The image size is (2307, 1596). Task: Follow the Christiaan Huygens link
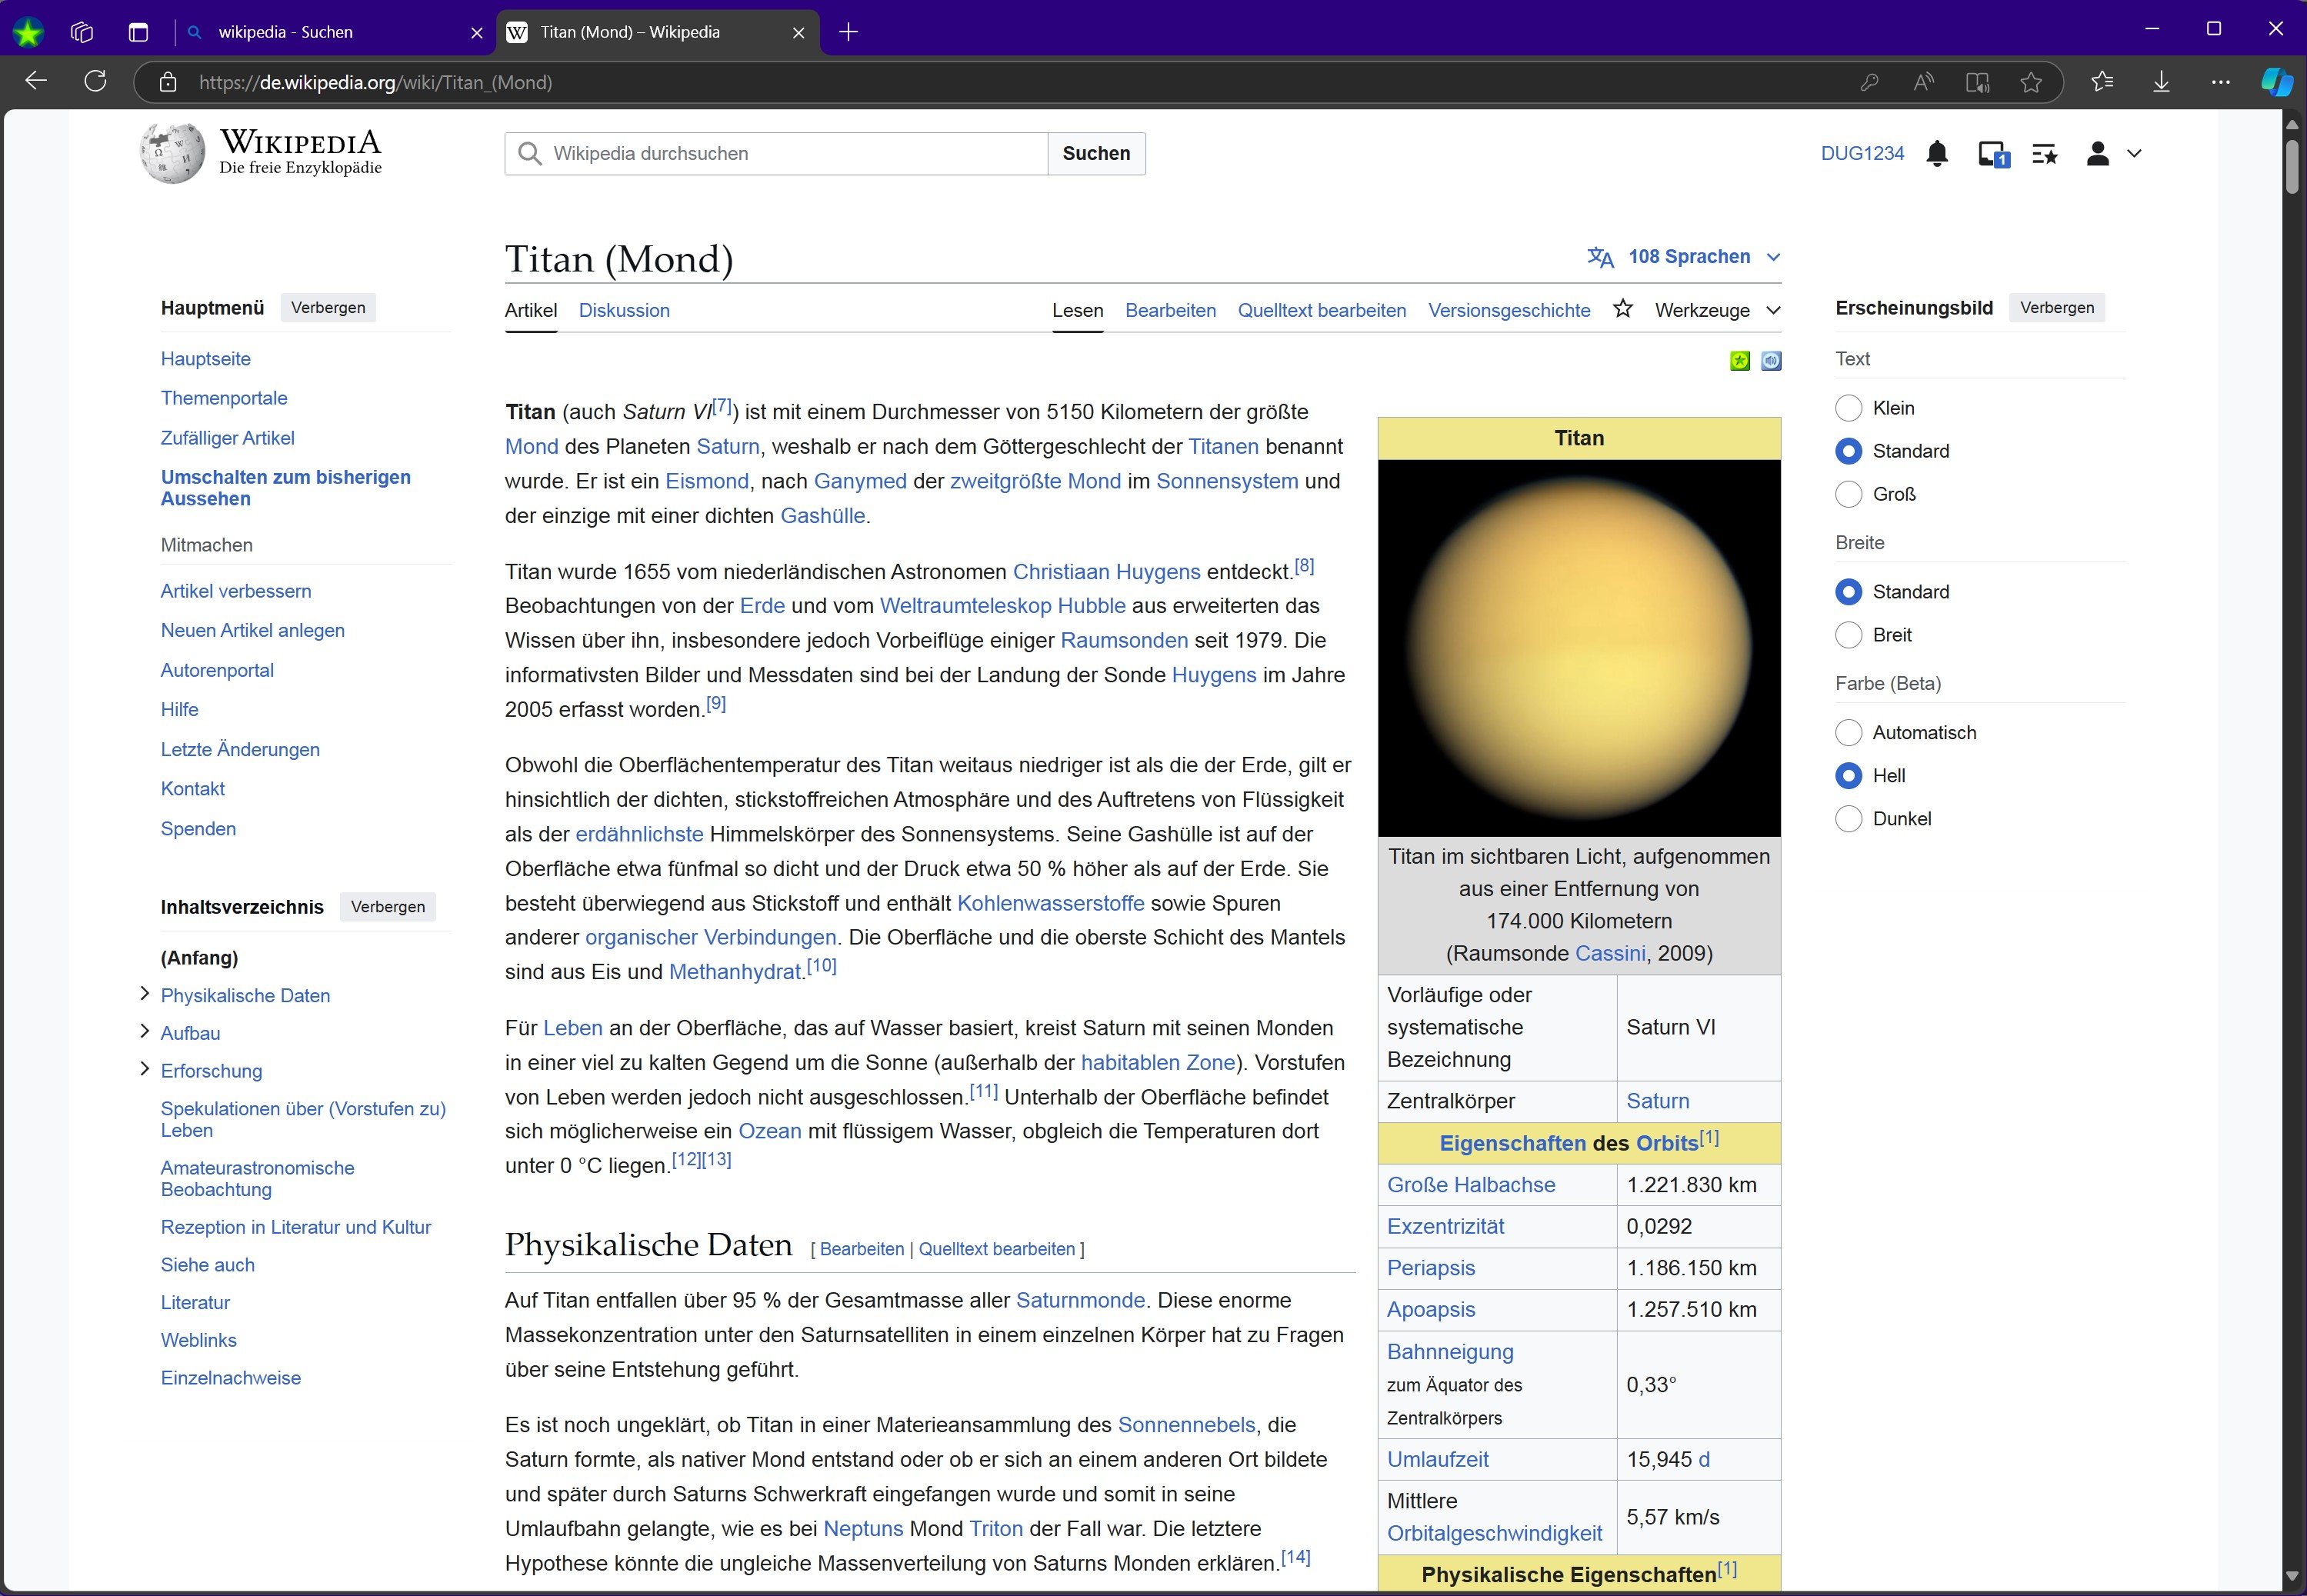1106,571
